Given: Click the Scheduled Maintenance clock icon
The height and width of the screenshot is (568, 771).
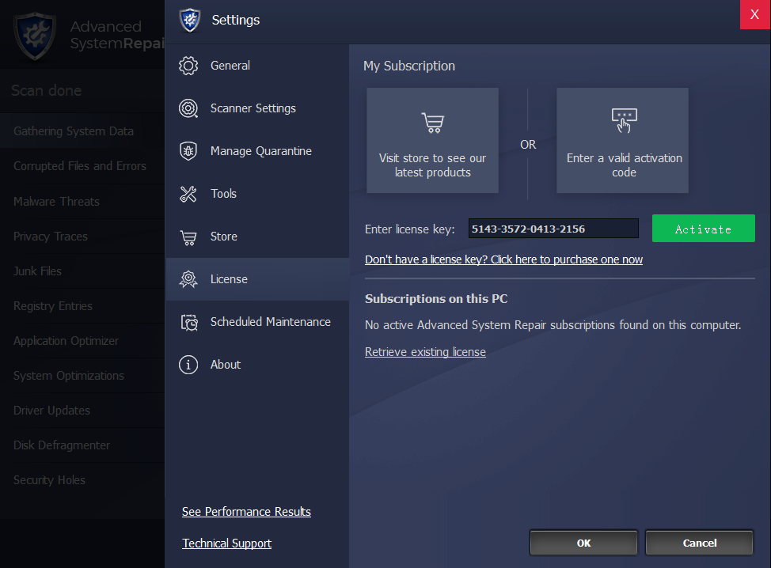Looking at the screenshot, I should [x=189, y=322].
